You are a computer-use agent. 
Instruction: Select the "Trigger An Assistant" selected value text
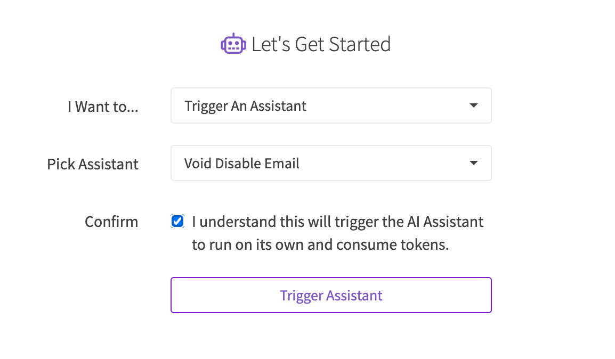(245, 106)
